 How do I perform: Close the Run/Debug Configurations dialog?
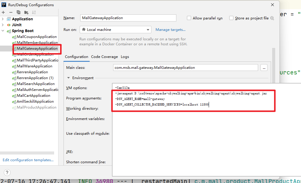click(x=272, y=5)
